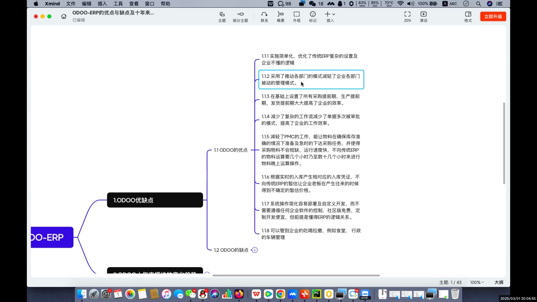Open Firefox from the Dock

[x=239, y=294]
